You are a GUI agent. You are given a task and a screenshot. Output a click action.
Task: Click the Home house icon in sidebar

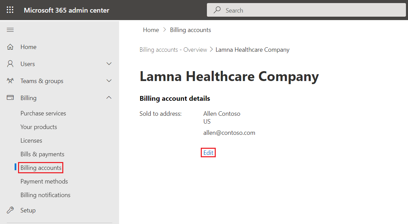(10, 47)
